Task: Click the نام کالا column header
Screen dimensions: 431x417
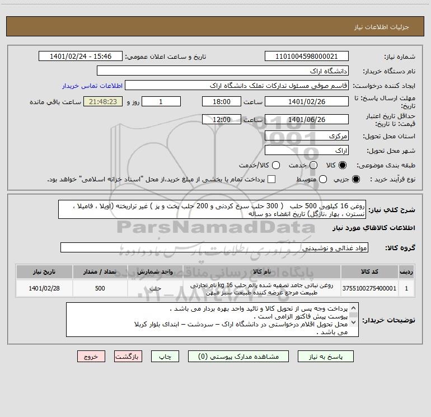Action: (262, 271)
